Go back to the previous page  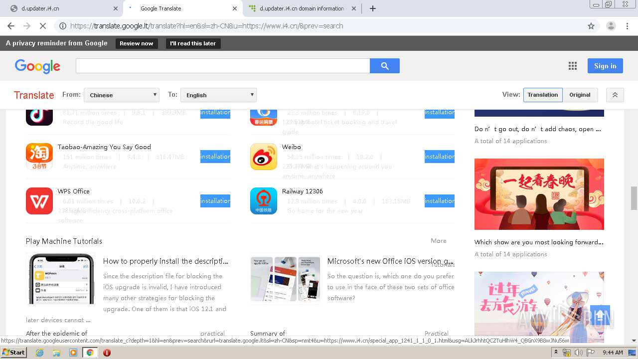pos(11,26)
